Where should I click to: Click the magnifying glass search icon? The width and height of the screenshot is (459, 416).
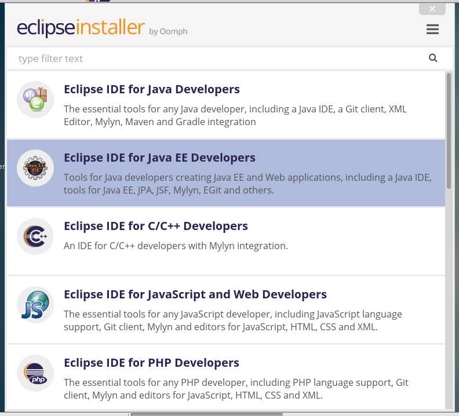tap(433, 58)
